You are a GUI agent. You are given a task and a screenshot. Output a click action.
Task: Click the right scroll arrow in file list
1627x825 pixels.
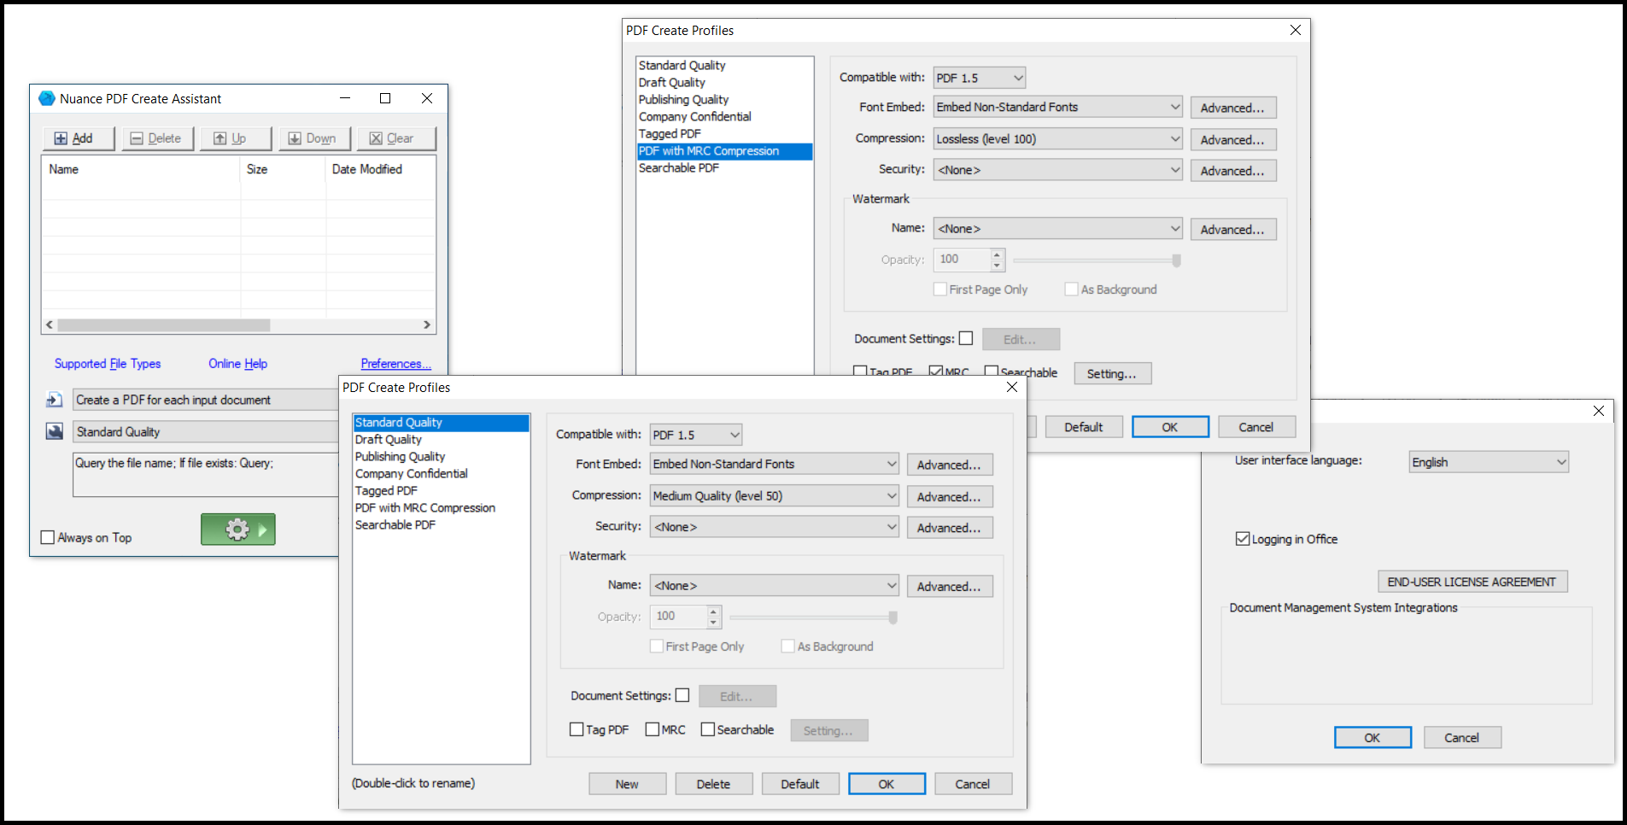coord(427,325)
